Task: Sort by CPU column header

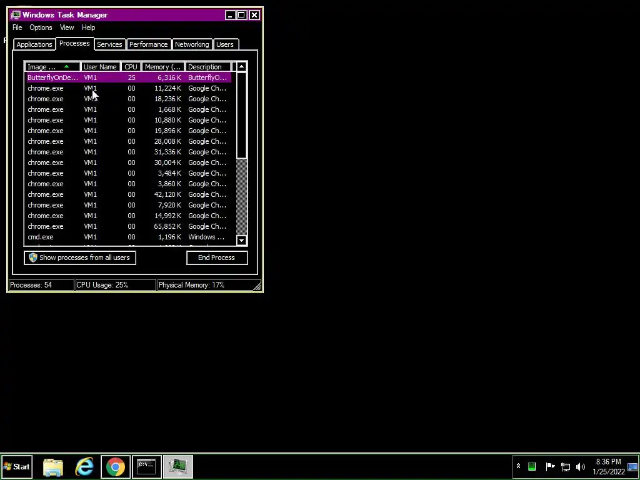Action: click(x=131, y=67)
